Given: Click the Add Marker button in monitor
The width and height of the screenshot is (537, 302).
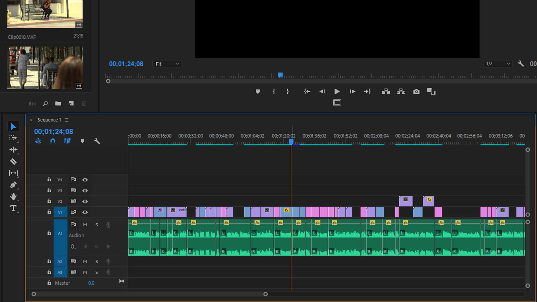Looking at the screenshot, I should [x=258, y=91].
